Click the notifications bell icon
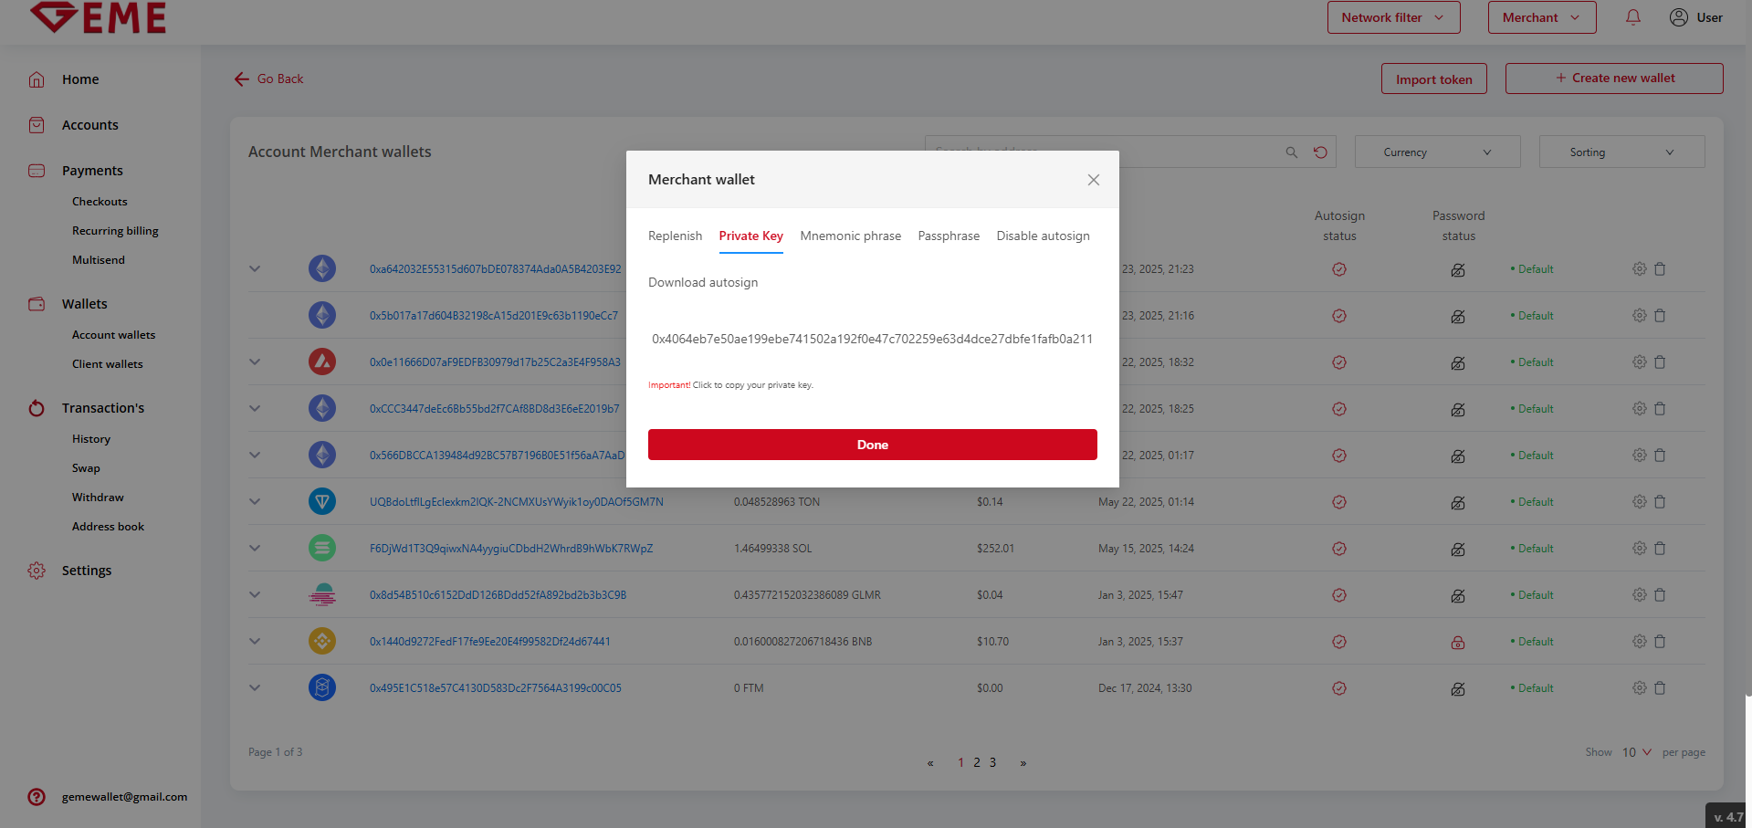The width and height of the screenshot is (1752, 828). 1632,17
